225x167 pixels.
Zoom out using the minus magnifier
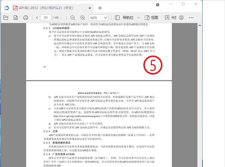click(x=73, y=18)
